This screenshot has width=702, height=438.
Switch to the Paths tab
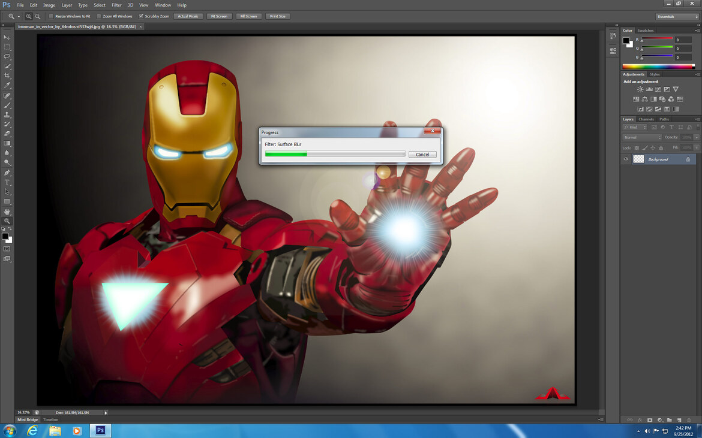664,119
